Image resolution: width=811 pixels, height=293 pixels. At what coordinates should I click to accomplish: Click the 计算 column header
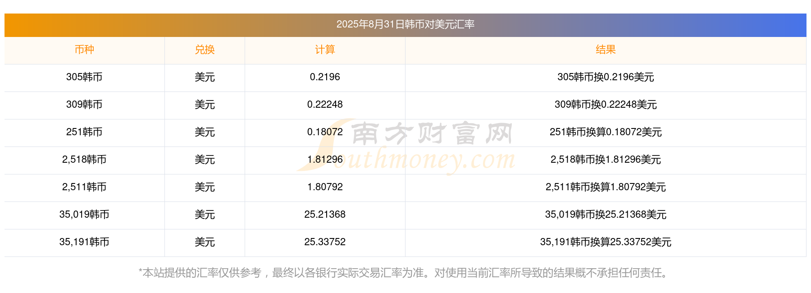click(x=325, y=50)
